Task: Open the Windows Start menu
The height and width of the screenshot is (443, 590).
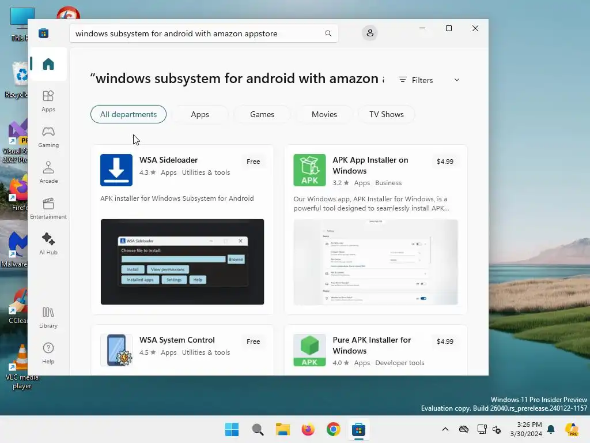Action: click(232, 429)
